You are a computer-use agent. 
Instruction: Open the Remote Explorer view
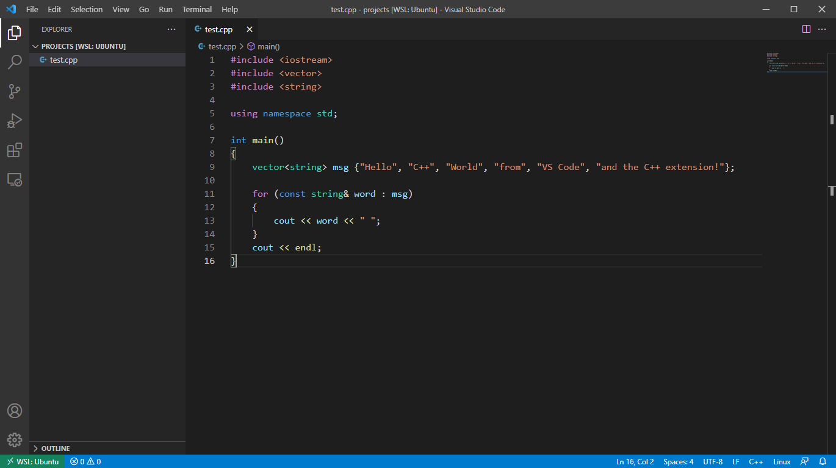(15, 180)
